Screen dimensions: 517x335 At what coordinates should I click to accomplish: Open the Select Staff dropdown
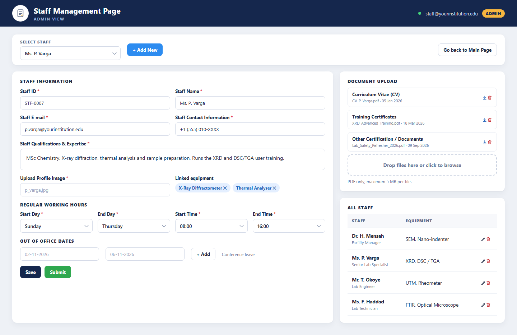pyautogui.click(x=70, y=53)
